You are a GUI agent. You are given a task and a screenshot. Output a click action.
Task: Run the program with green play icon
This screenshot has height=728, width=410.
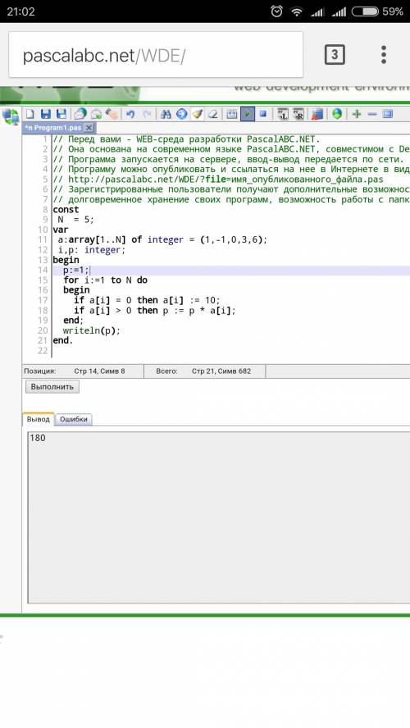coord(248,114)
